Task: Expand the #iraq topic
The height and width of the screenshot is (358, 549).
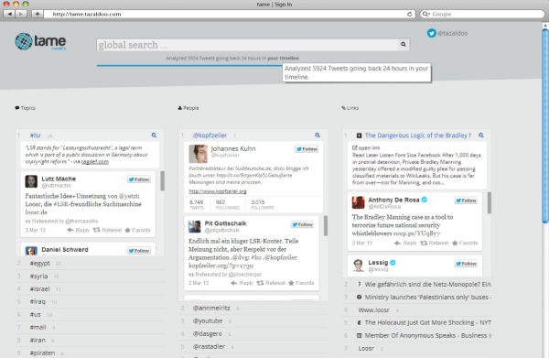Action: [90, 301]
